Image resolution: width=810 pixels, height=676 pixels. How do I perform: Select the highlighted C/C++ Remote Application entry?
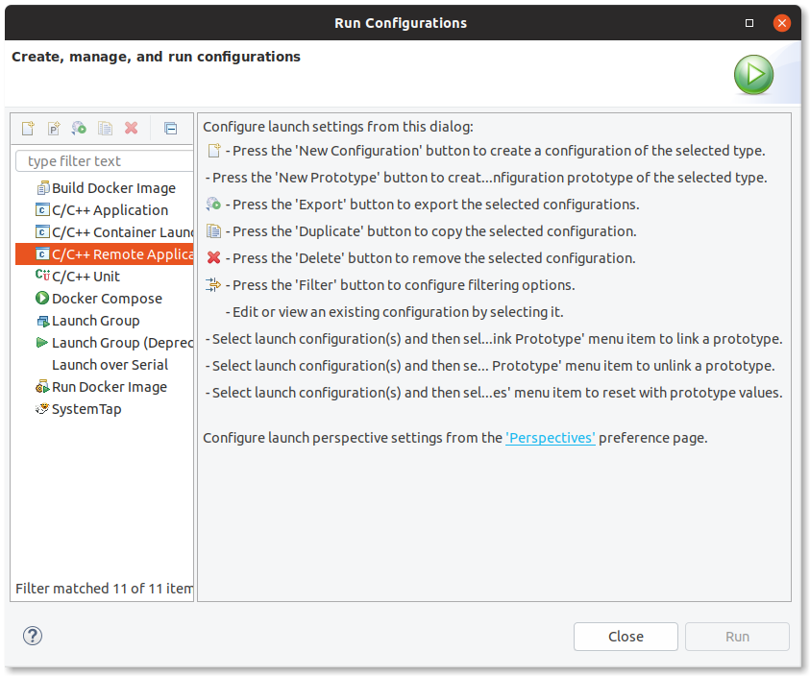point(122,254)
